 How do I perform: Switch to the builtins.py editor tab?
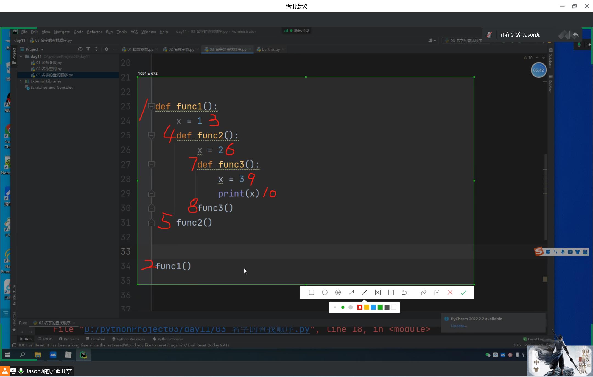coord(270,49)
